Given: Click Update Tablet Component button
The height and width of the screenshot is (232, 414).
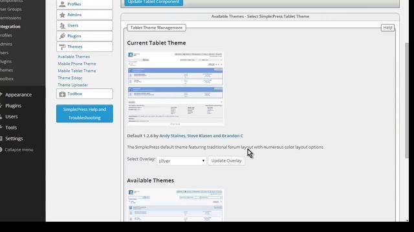Looking at the screenshot, I should tap(154, 2).
